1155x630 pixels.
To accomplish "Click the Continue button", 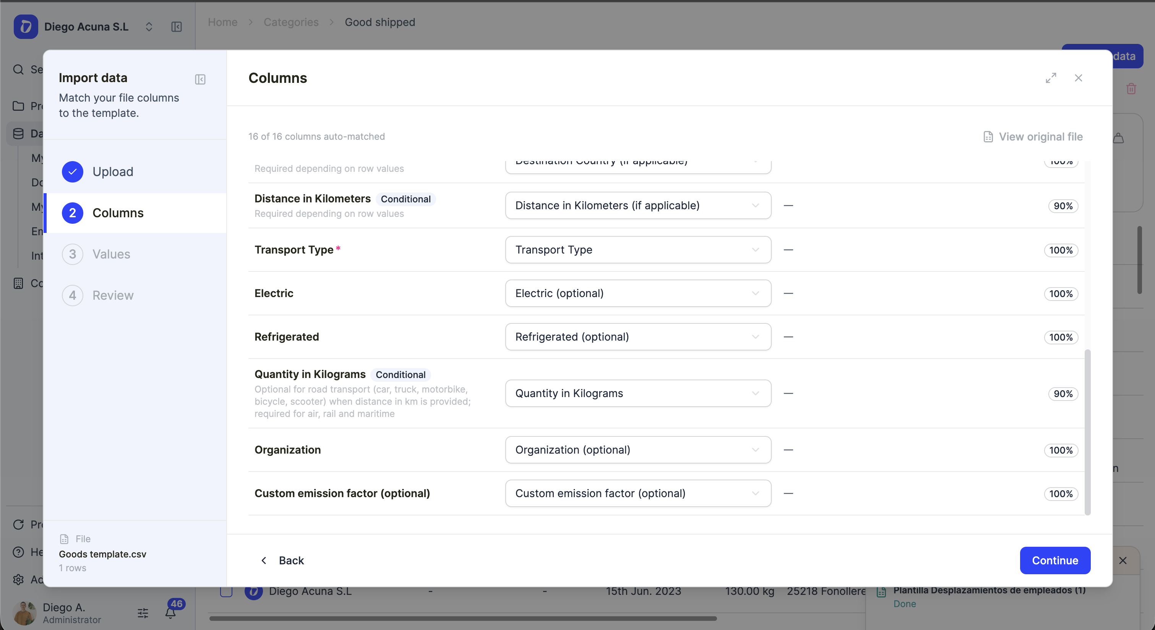I will point(1055,561).
